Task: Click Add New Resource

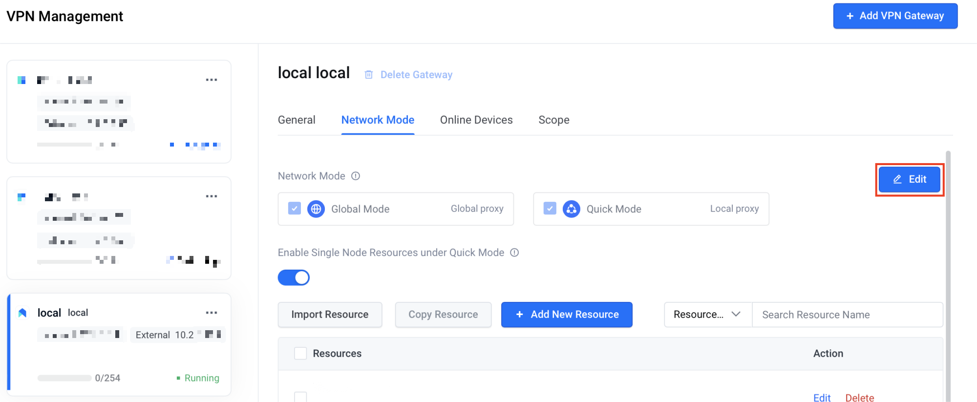Action: coord(567,315)
